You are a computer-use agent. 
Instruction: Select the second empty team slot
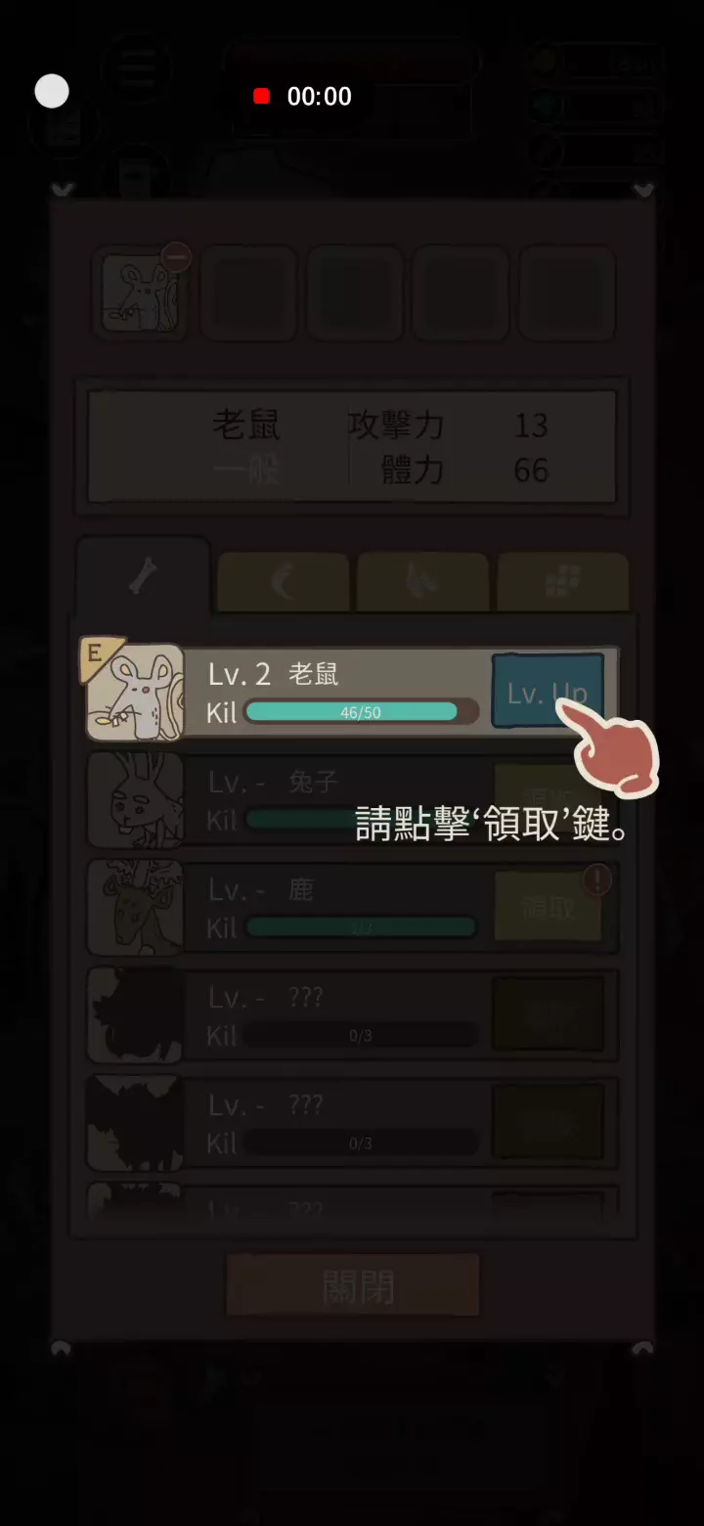coord(248,292)
